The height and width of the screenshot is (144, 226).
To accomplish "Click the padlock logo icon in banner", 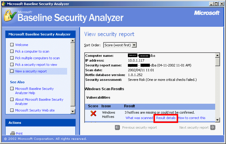I will coord(10,16).
